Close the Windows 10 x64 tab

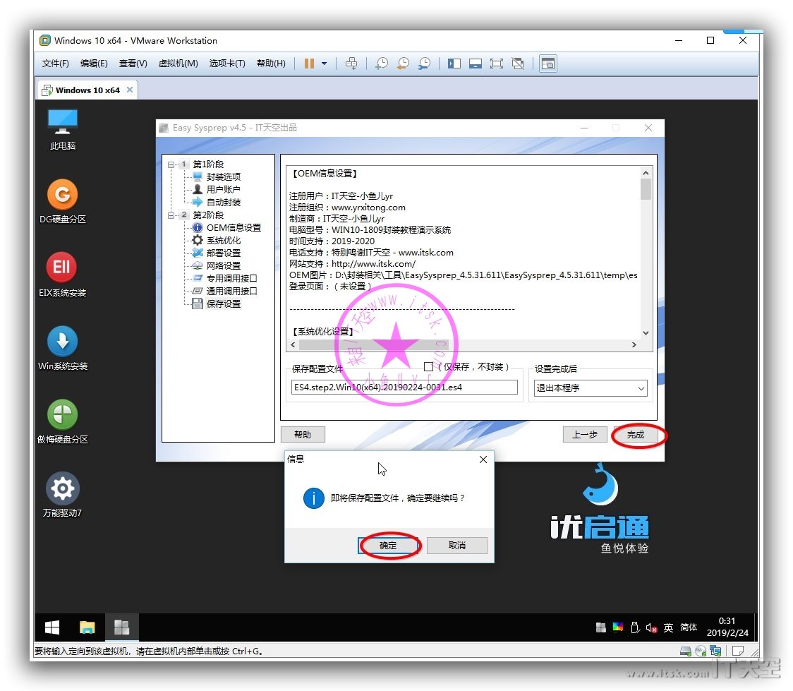pos(130,90)
